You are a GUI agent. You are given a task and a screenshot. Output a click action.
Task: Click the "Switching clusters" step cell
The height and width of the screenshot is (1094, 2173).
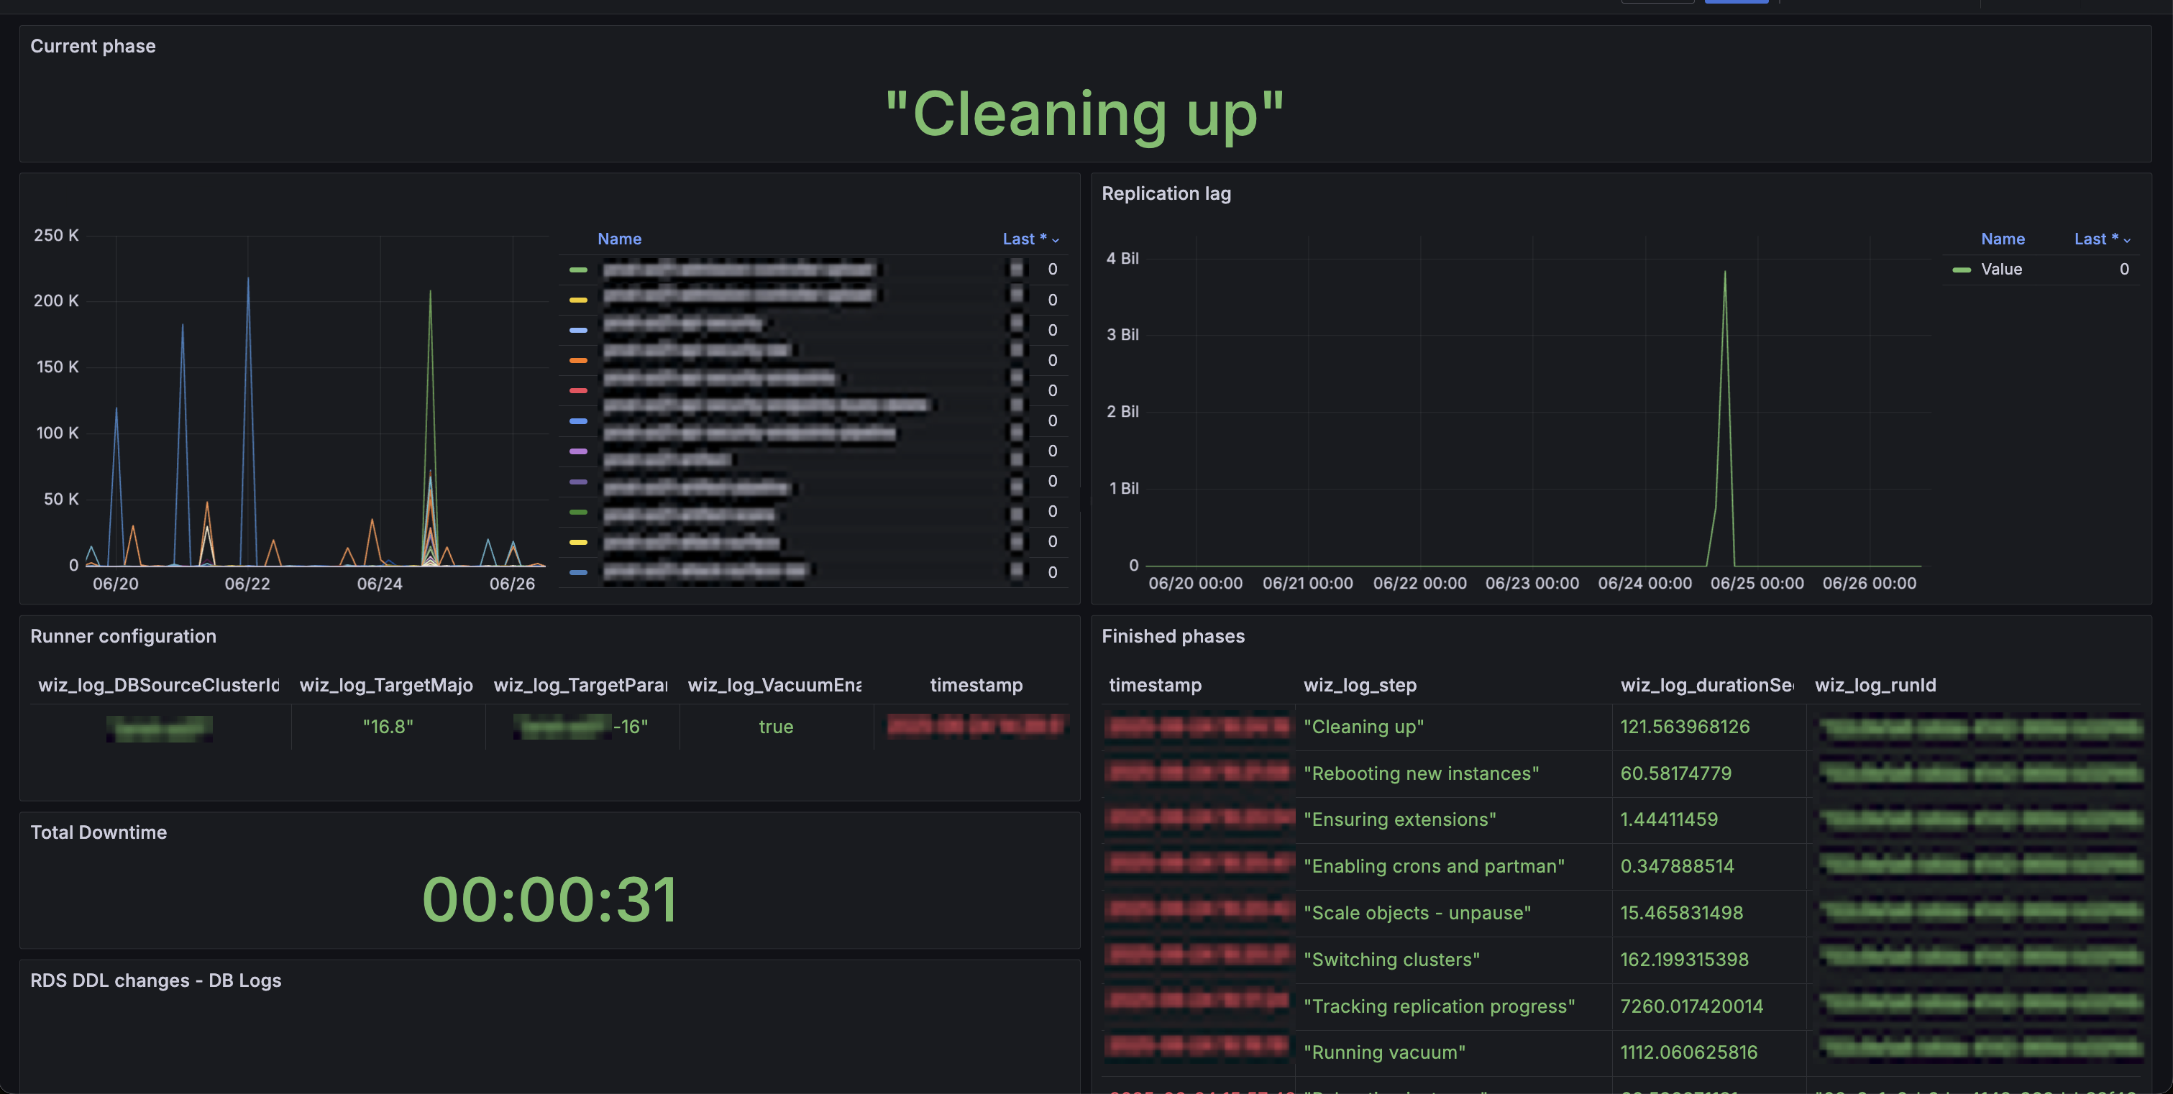tap(1391, 960)
